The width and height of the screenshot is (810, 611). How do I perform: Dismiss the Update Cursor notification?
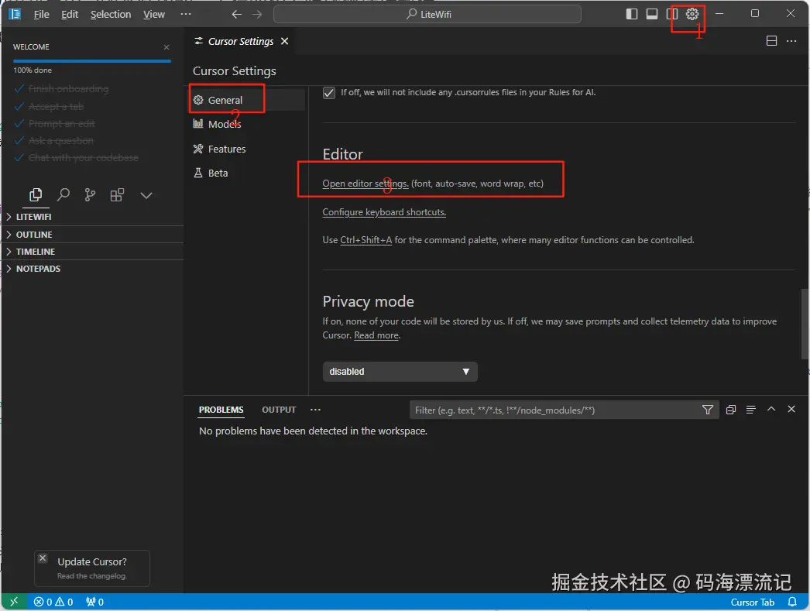[43, 558]
